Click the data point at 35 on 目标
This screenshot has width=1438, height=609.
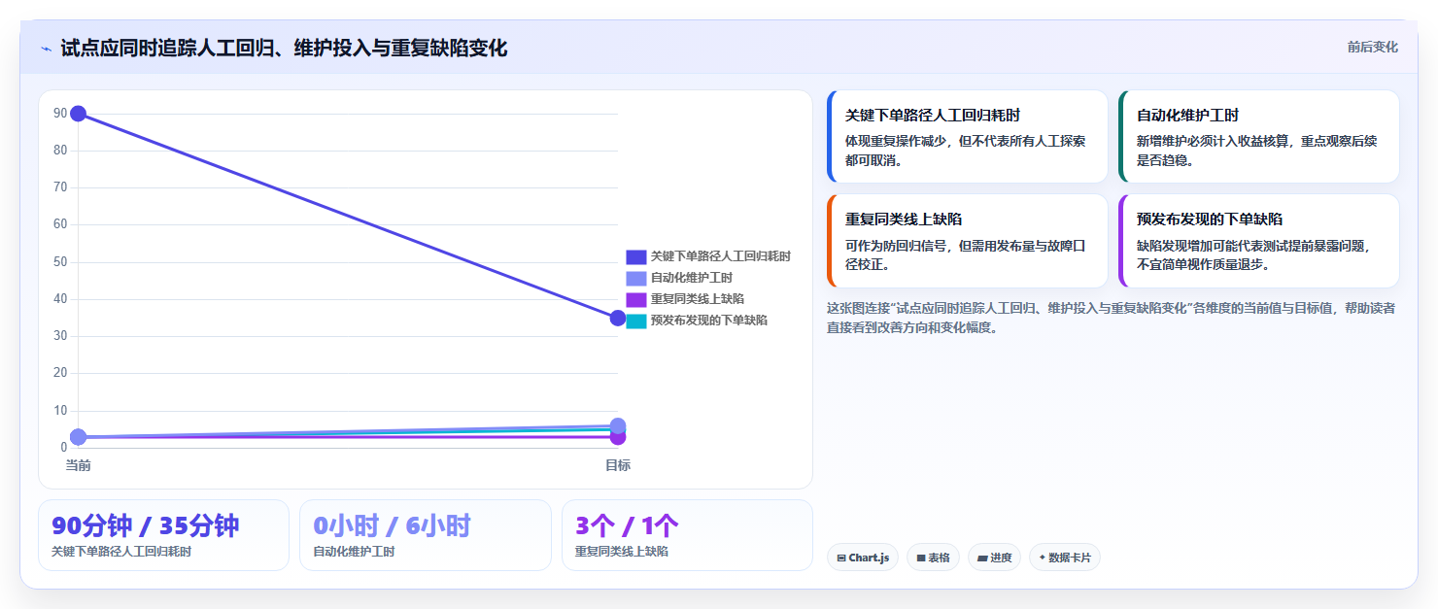pyautogui.click(x=618, y=319)
